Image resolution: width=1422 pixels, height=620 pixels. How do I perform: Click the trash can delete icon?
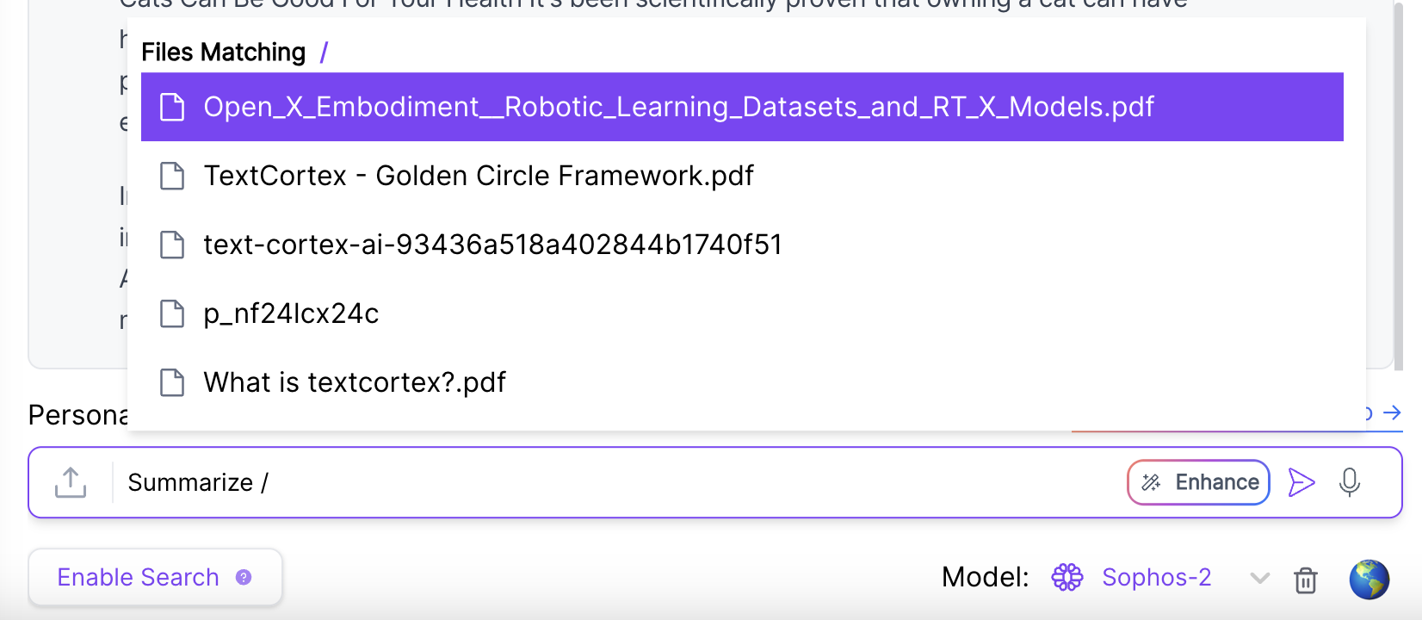point(1306,580)
